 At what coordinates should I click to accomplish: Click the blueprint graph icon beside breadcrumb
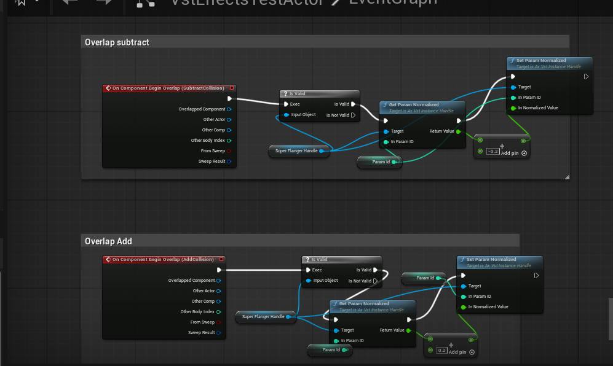(146, 3)
